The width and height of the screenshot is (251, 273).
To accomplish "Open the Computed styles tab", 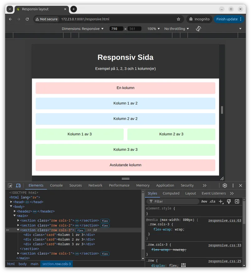I will tap(171, 193).
